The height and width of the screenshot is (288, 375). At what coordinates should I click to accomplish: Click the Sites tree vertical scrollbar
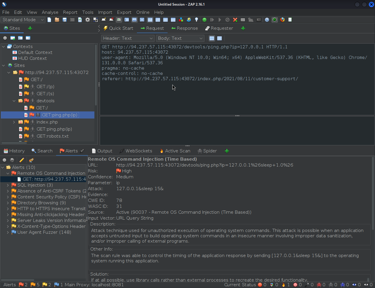[x=96, y=74]
